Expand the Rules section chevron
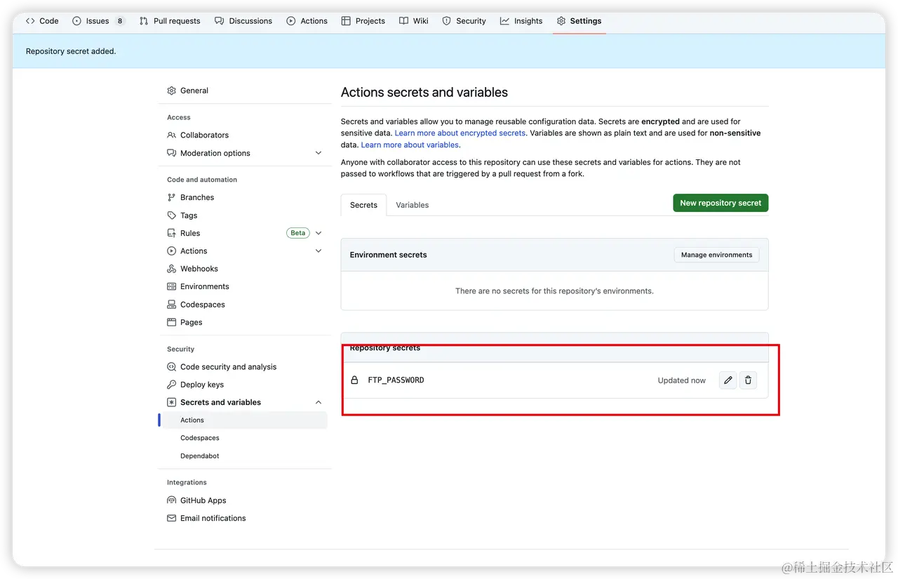The height and width of the screenshot is (579, 898). 319,233
